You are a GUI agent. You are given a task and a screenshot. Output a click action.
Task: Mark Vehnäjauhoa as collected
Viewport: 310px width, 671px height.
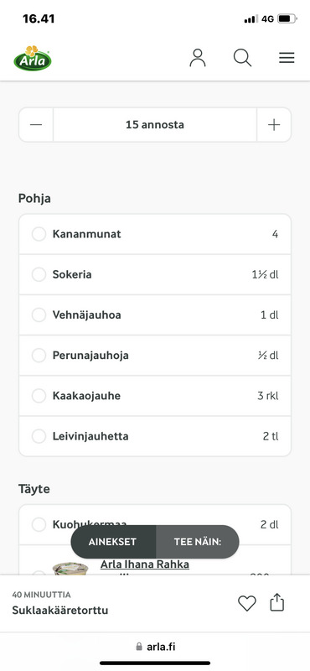(39, 315)
